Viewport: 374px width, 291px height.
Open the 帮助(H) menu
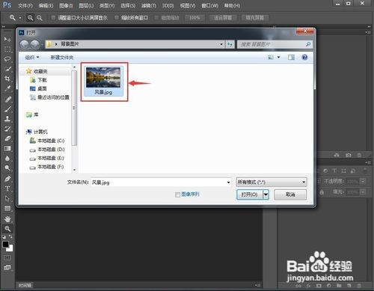click(232, 5)
